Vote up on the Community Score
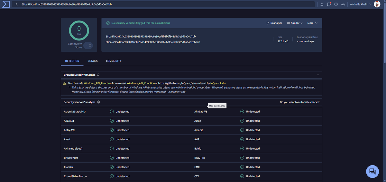 (90, 44)
